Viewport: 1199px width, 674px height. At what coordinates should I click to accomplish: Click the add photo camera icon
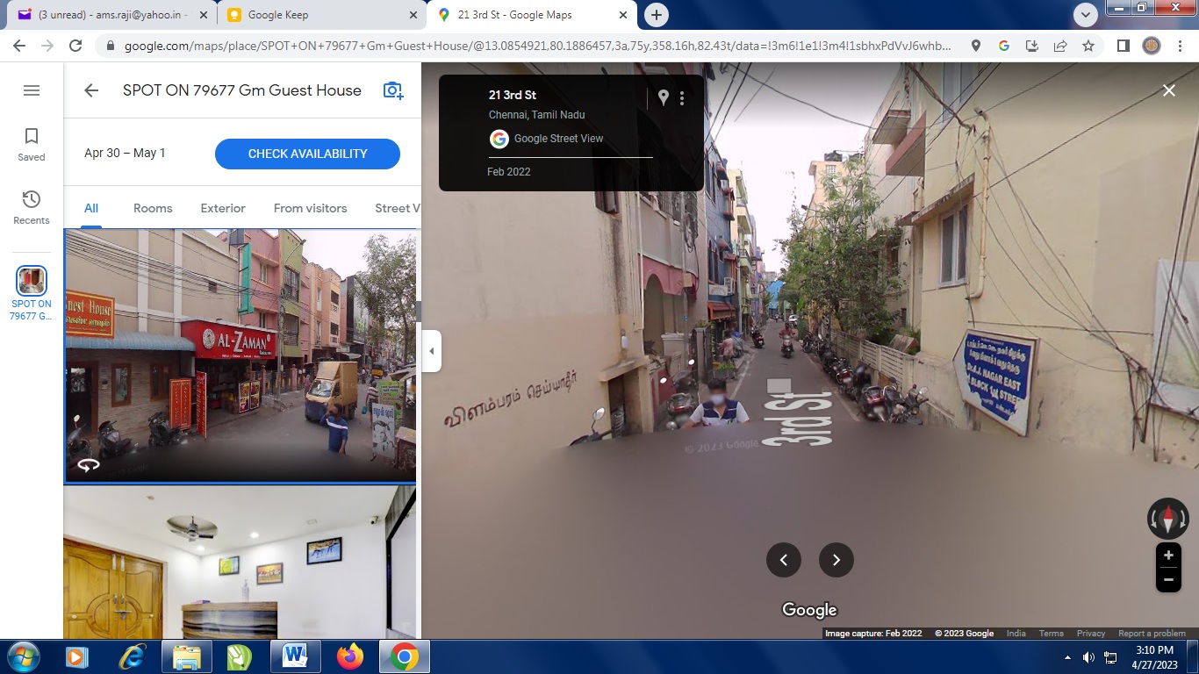click(x=393, y=90)
